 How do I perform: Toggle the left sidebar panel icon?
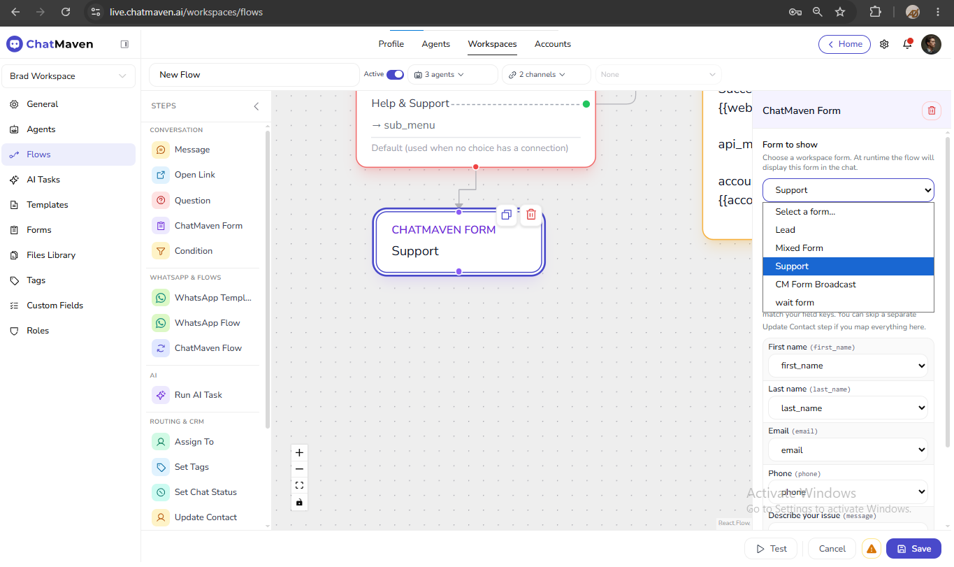[124, 44]
